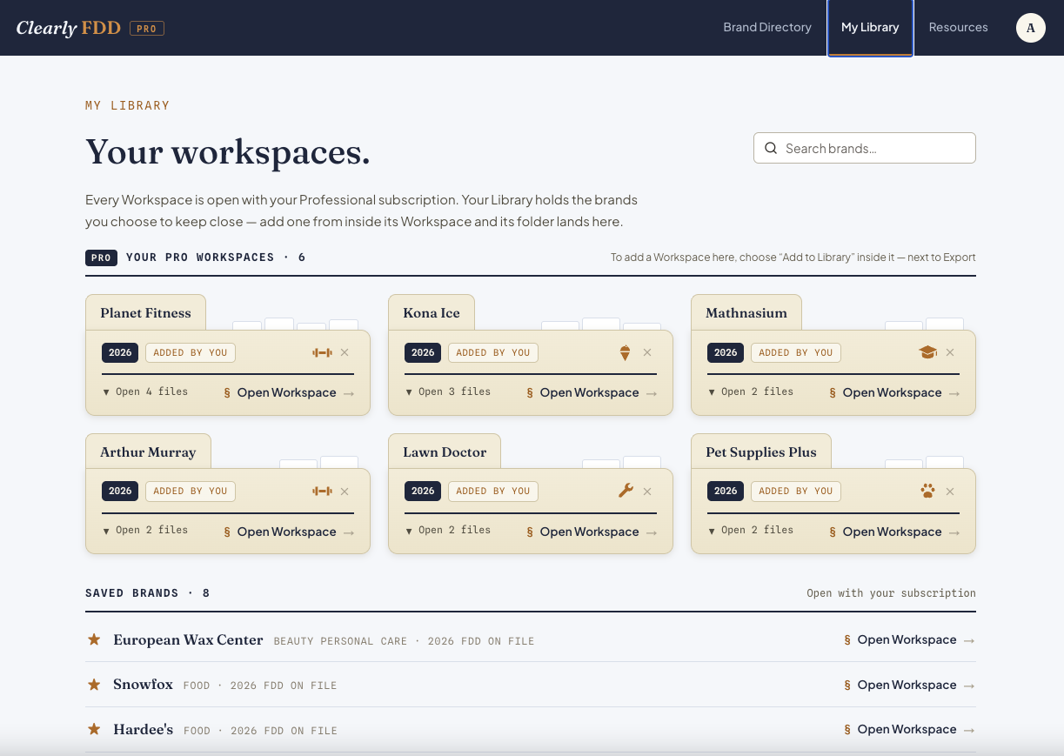
Task: Expand "Open 2 files" on Arthur Murray
Action: point(145,530)
